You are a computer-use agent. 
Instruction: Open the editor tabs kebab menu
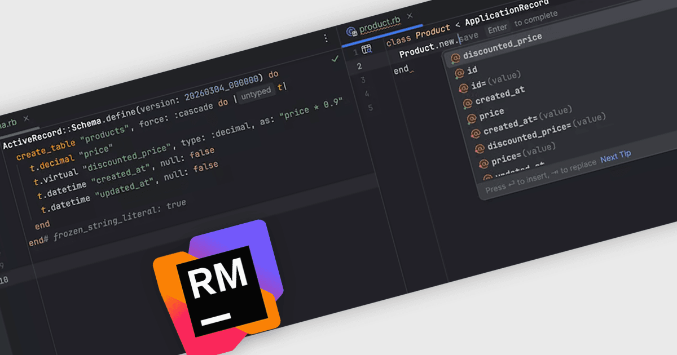(x=326, y=38)
